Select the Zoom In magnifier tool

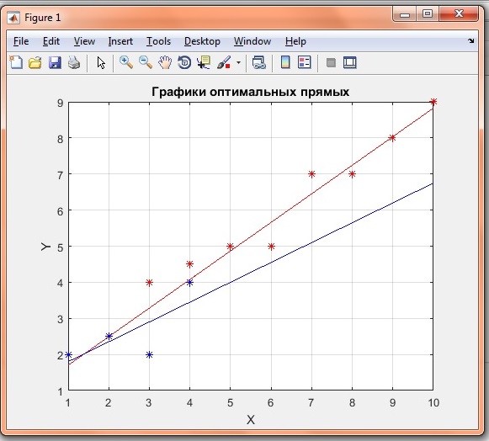coord(126,62)
